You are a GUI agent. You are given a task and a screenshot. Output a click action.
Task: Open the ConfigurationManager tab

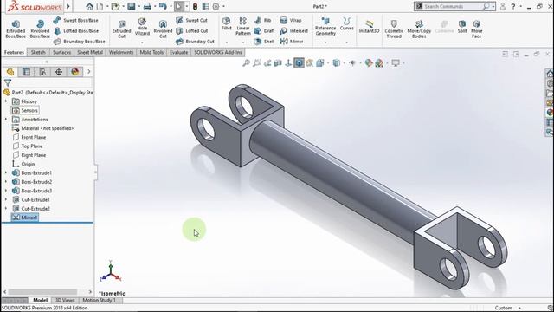[42, 72]
